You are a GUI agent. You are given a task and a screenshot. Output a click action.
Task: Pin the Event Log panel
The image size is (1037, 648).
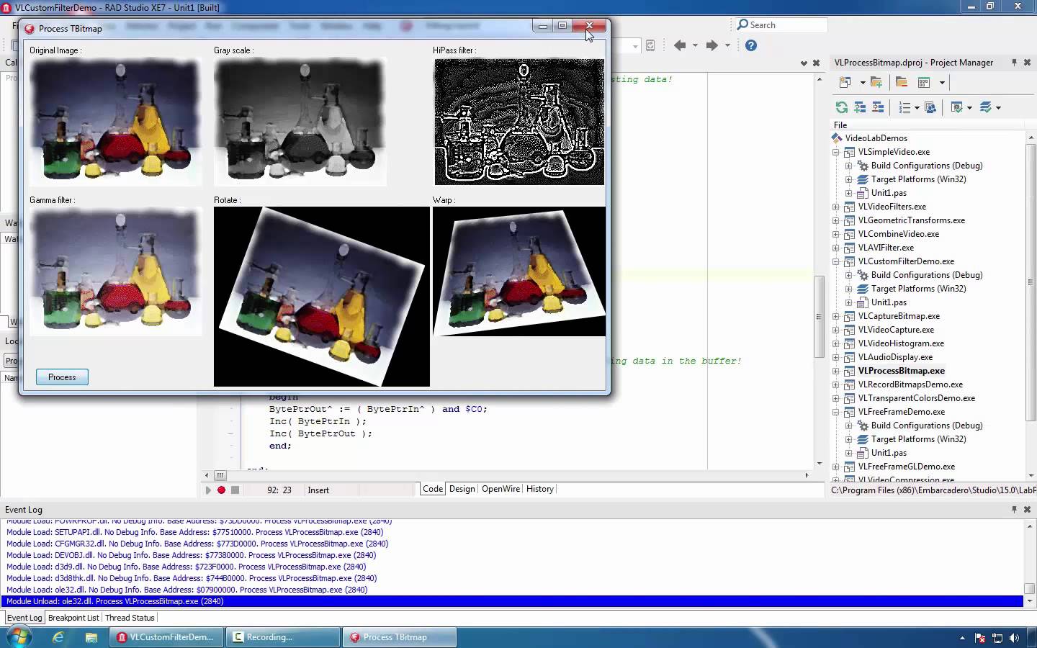click(x=1014, y=509)
